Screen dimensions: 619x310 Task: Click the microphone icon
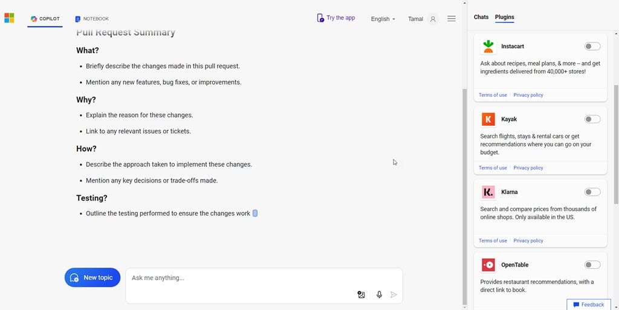380,295
